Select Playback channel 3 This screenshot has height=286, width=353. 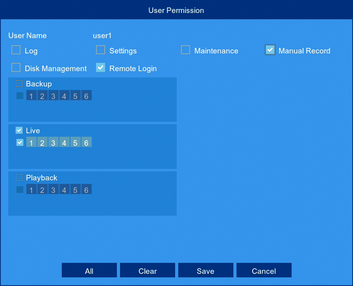(x=54, y=189)
